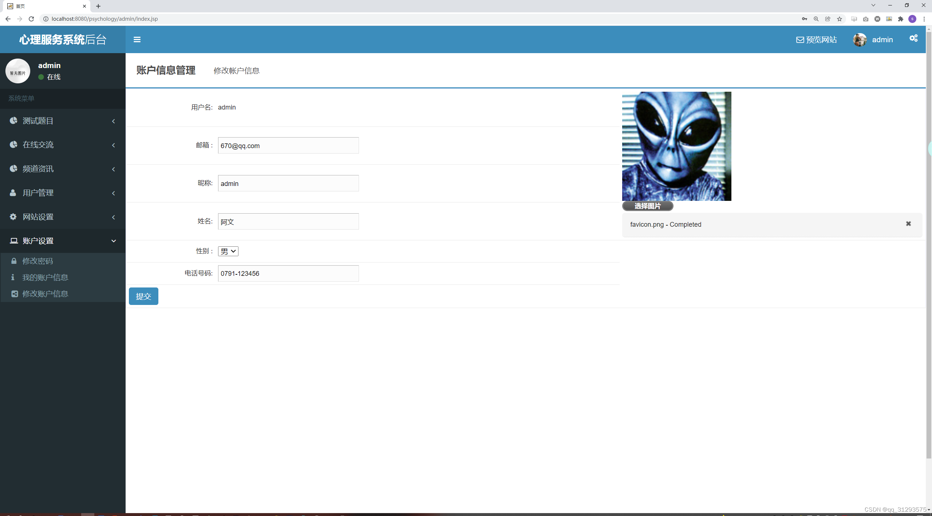Click the alien profile picture thumbnail
932x516 pixels.
676,146
